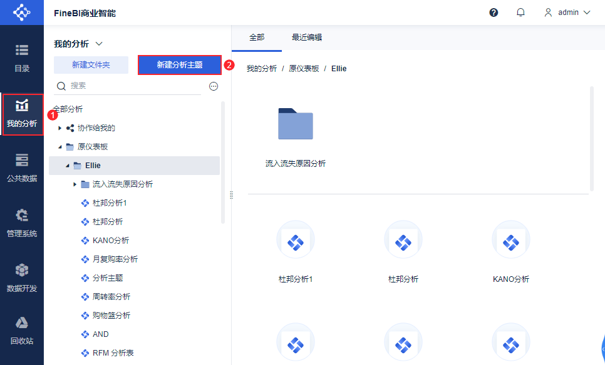Open the more options ellipsis icon

click(x=214, y=86)
